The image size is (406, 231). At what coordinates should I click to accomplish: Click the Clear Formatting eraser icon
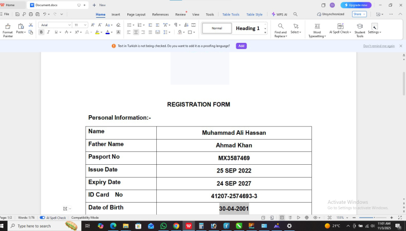[x=118, y=25]
